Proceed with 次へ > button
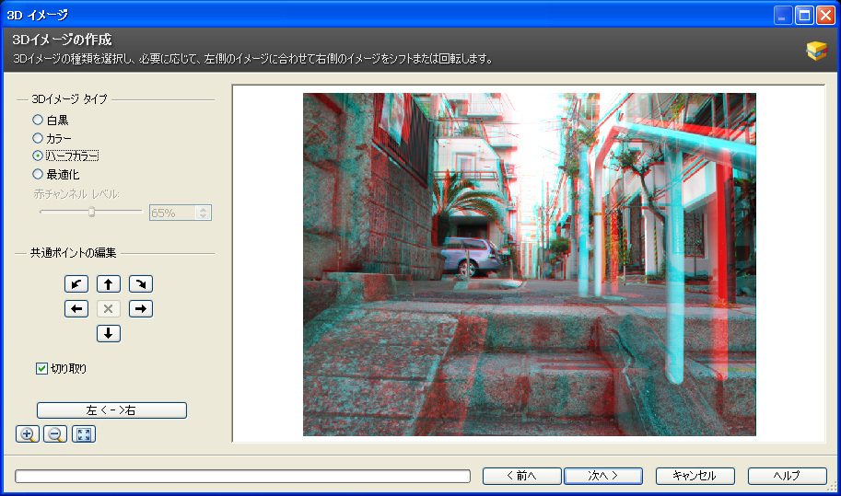The image size is (841, 496). [x=602, y=476]
